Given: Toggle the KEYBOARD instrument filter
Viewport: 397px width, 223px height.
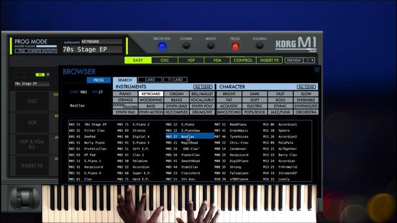Looking at the screenshot, I should point(151,94).
